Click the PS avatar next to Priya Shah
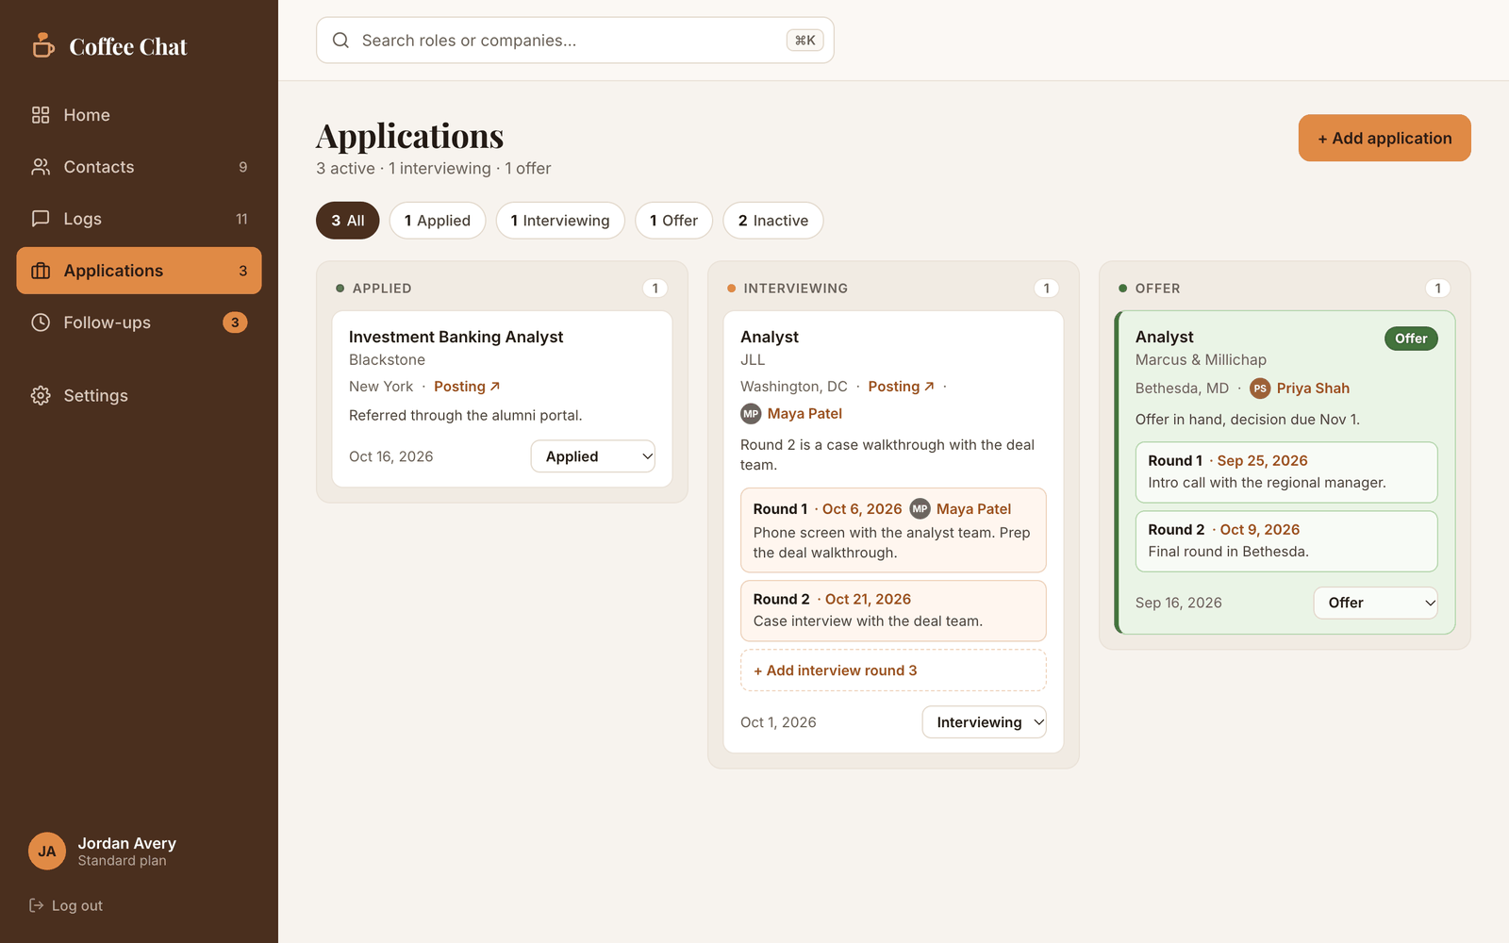The width and height of the screenshot is (1509, 943). pyautogui.click(x=1260, y=389)
